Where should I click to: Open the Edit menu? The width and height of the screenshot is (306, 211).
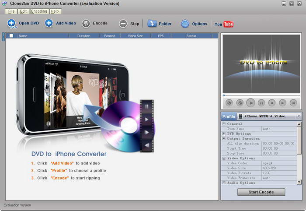click(23, 11)
